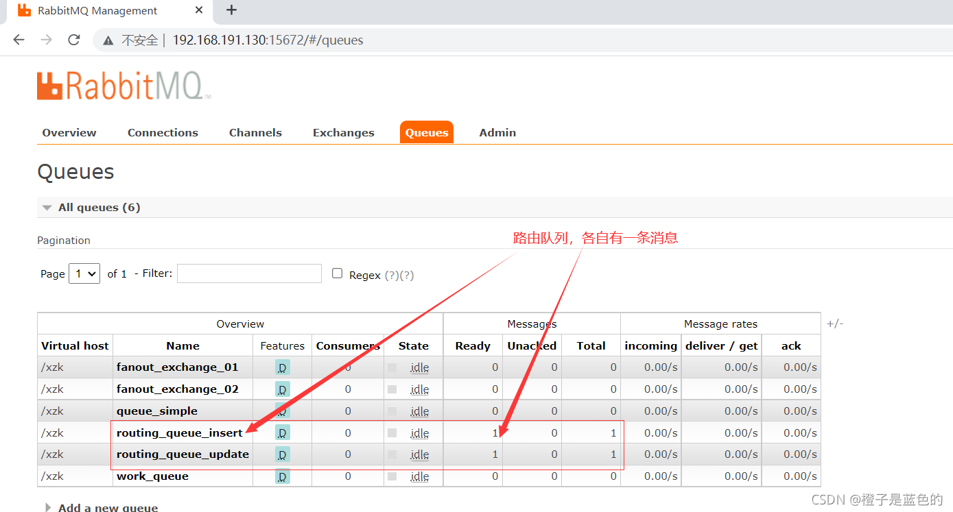Viewport: 953px width, 512px height.
Task: Click the state indicator square for routing_queue_update
Action: coord(392,454)
